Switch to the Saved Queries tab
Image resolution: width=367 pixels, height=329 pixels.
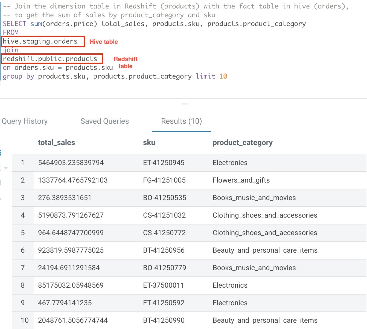pos(104,121)
